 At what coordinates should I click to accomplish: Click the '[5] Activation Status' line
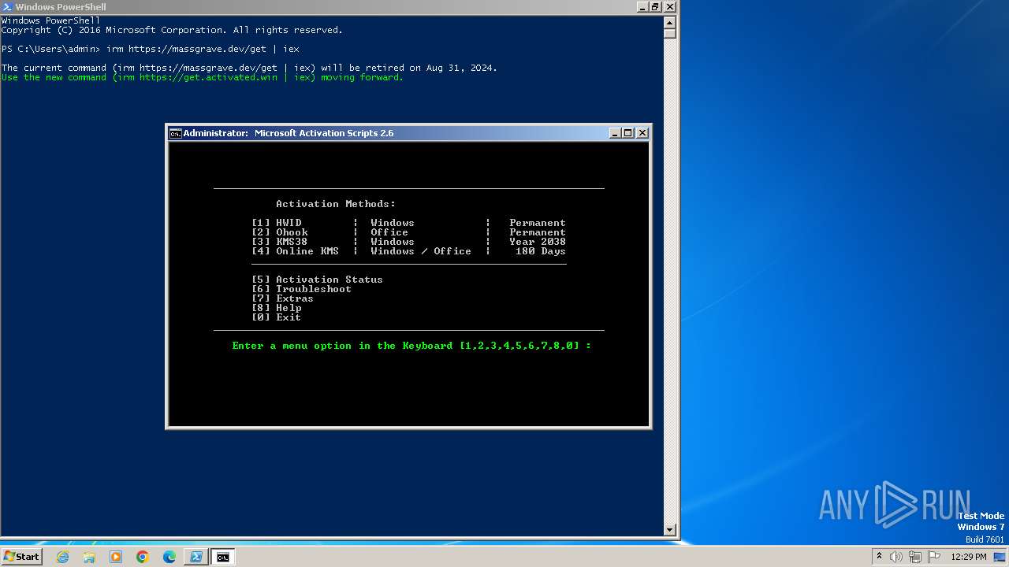coord(318,280)
